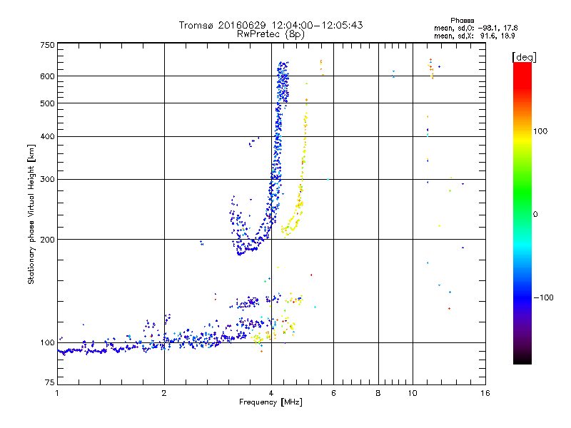The height and width of the screenshot is (428, 571).
Task: Click the "[deg]" colorbar unit label
Action: [524, 57]
